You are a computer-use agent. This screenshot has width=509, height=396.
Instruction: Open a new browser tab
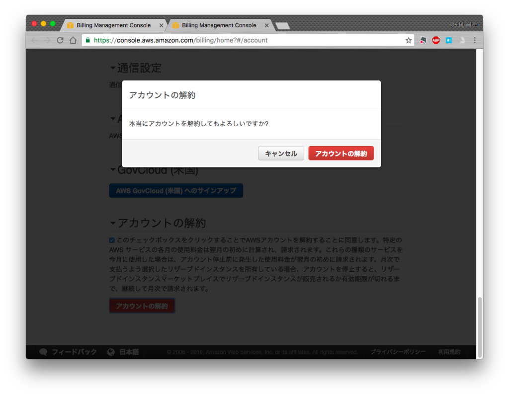coord(282,26)
